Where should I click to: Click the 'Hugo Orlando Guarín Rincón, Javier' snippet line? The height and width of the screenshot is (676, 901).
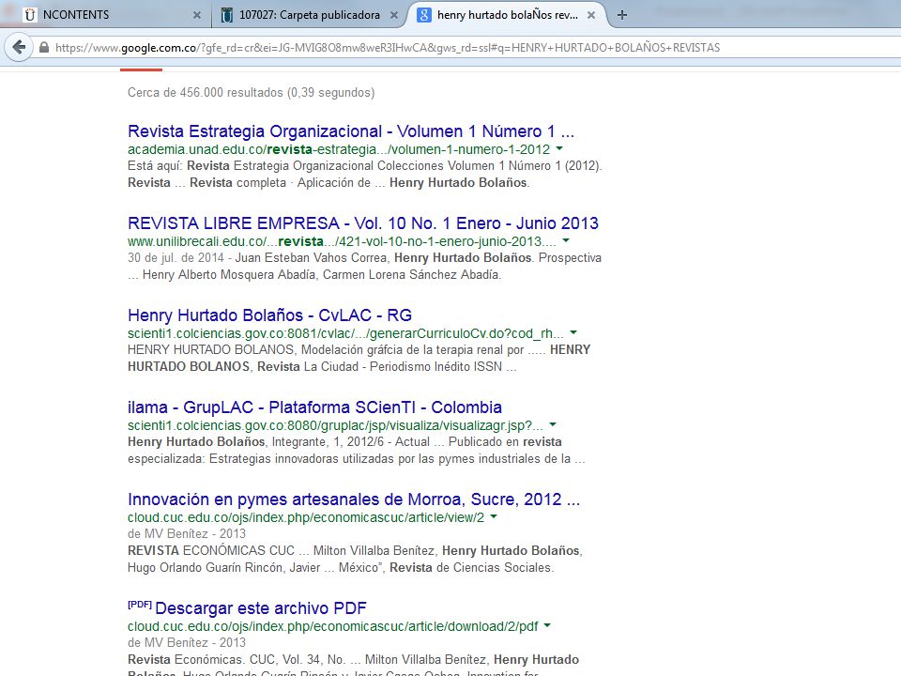tap(341, 567)
